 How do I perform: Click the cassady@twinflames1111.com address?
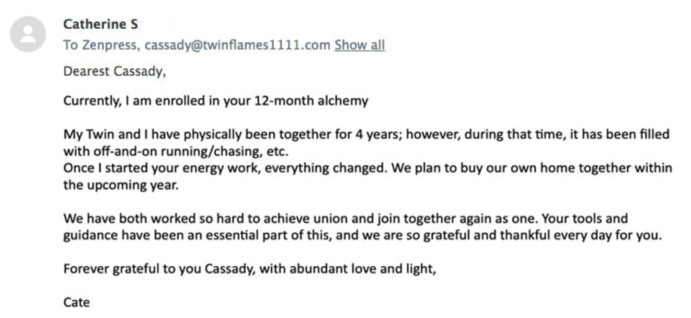[x=238, y=45]
